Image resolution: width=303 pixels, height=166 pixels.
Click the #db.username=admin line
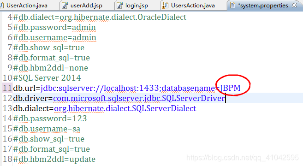[55, 37]
